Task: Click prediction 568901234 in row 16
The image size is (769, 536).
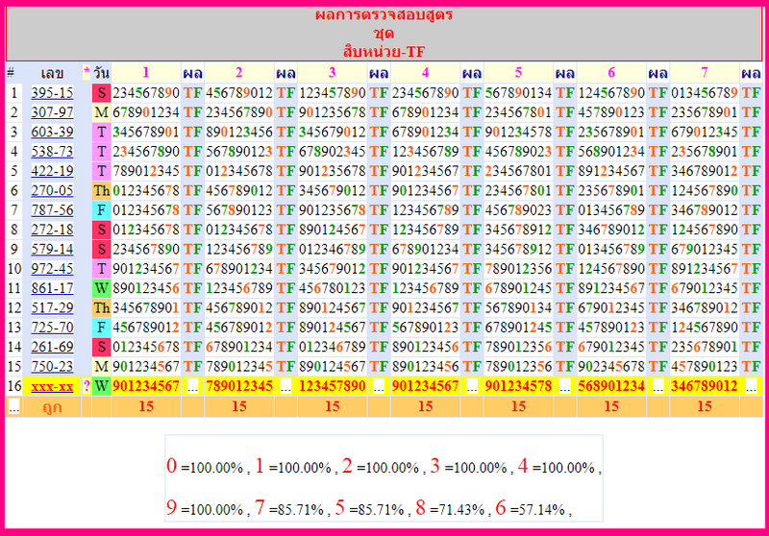Action: [611, 386]
